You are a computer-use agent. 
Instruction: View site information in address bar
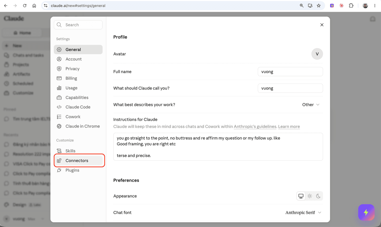pos(46,6)
